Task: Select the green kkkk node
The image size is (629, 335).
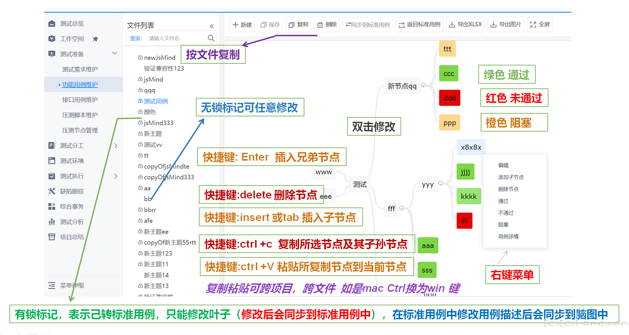Action: [469, 196]
